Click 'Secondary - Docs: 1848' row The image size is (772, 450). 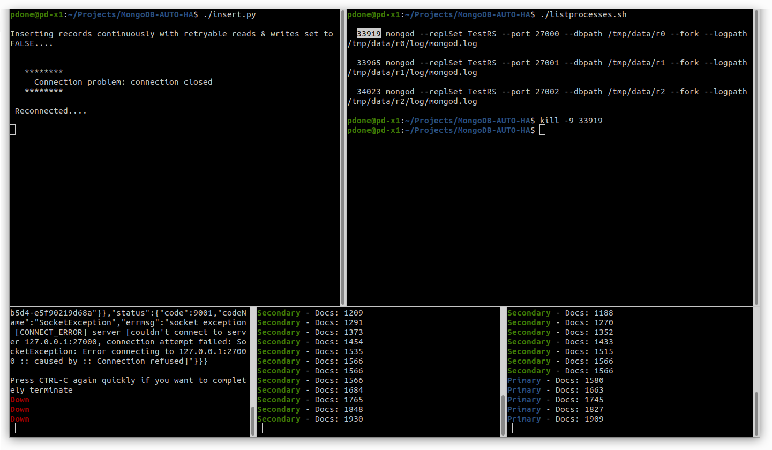pos(310,409)
